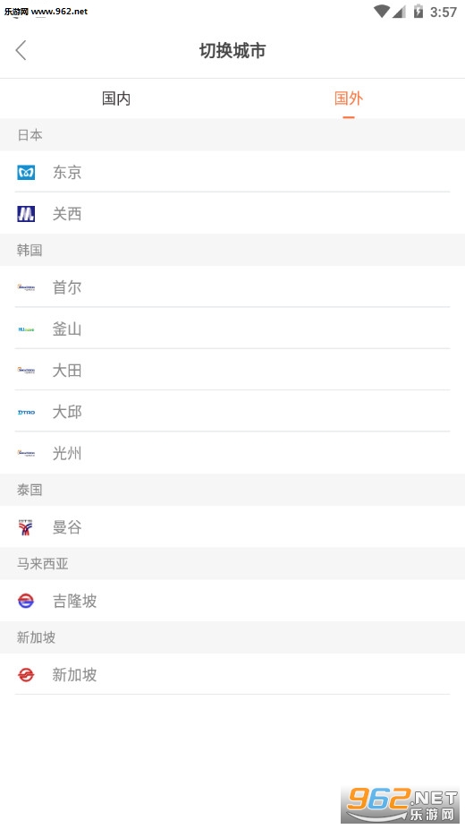Select 首尔 from the list
465x829 pixels.
[232, 287]
